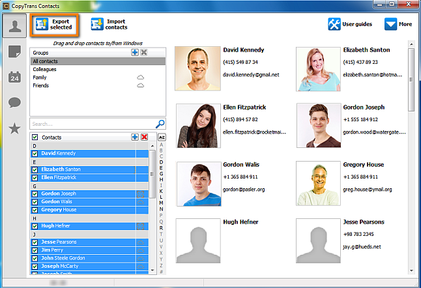Screen dimensions: 421x288
Task: Uncheck Hugh Hefner checkbox
Action: 35,226
